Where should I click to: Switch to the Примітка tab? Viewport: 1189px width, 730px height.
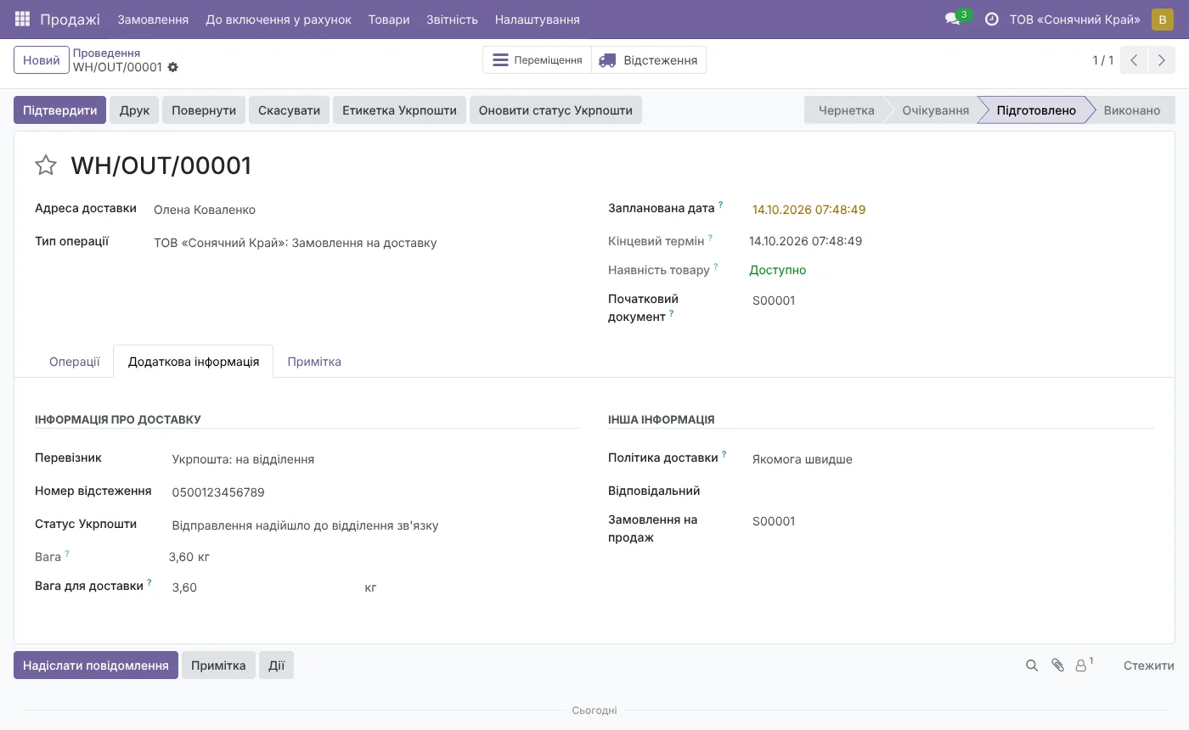pos(314,362)
